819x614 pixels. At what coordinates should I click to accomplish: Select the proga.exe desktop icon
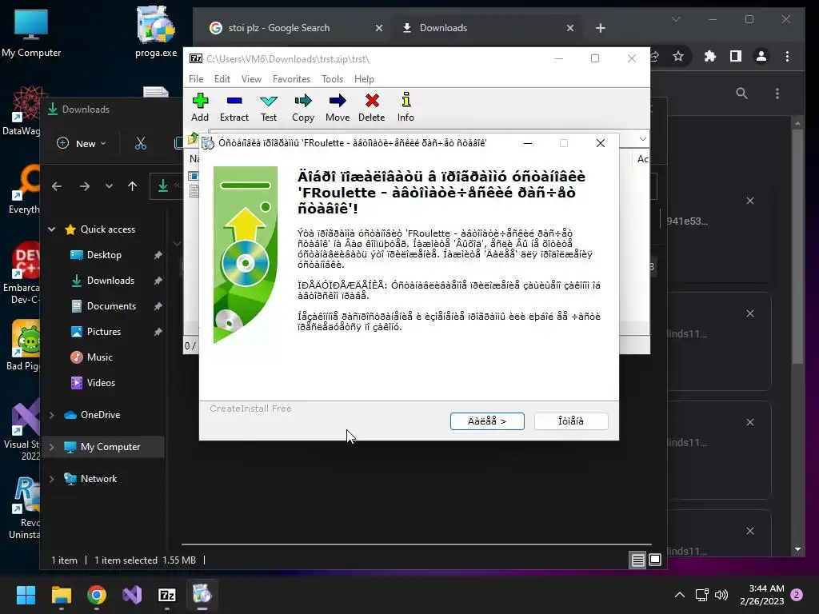point(156,32)
